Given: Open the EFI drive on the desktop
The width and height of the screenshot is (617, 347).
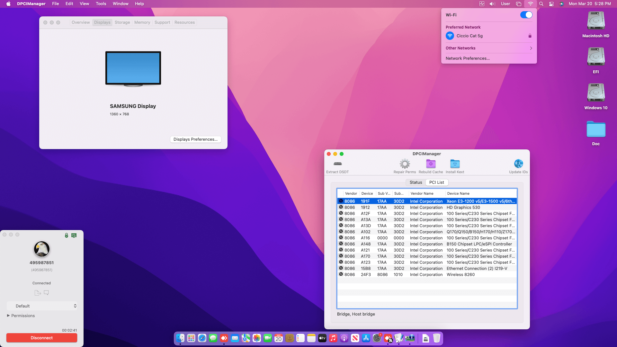Looking at the screenshot, I should click(596, 57).
